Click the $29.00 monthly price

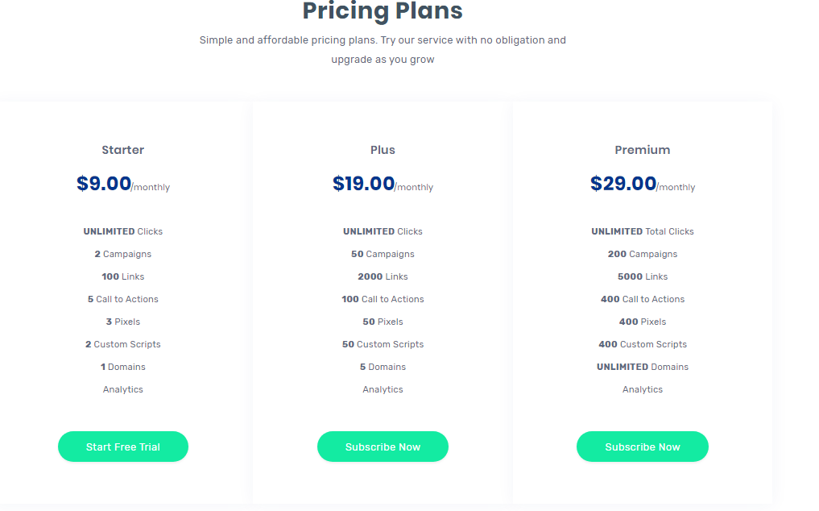coord(642,184)
